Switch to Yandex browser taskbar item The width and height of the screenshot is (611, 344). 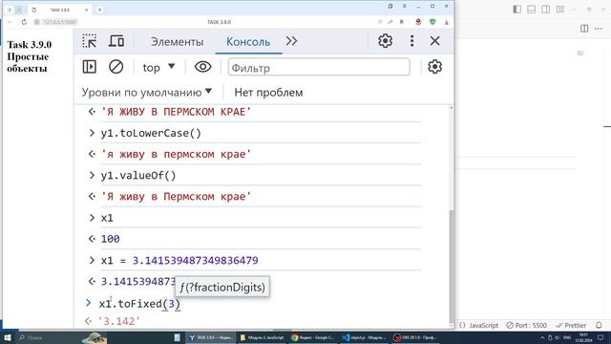(211, 337)
